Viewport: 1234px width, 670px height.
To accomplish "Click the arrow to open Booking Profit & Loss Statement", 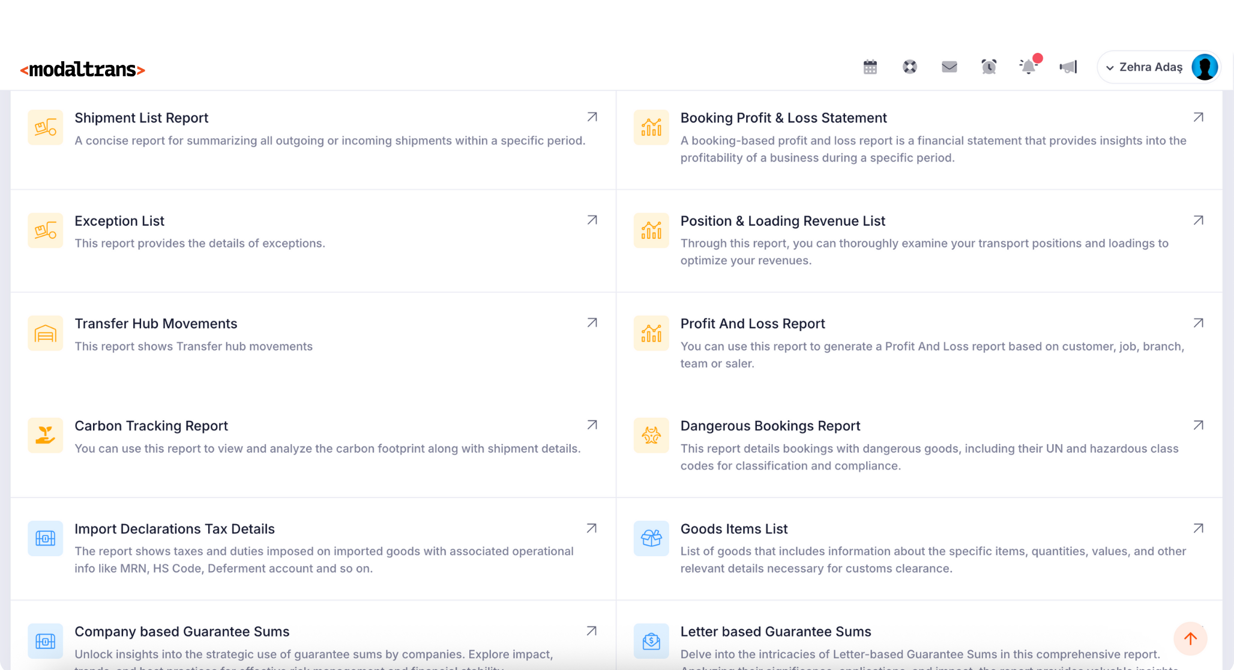I will pos(1198,118).
